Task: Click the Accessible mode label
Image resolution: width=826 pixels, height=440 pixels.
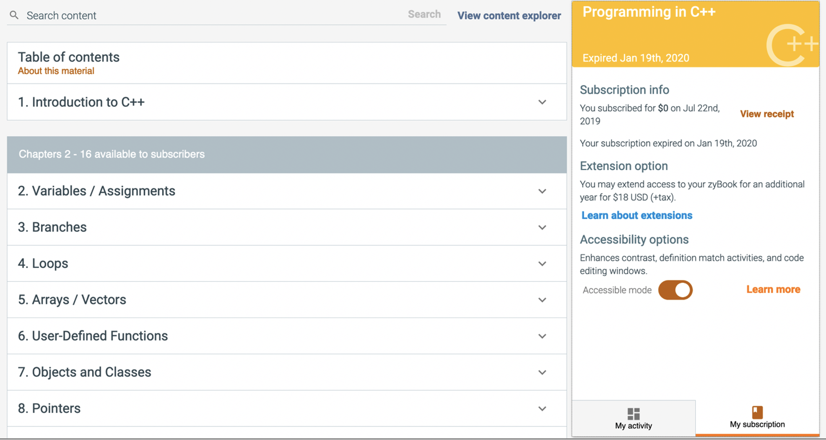Action: [x=617, y=290]
